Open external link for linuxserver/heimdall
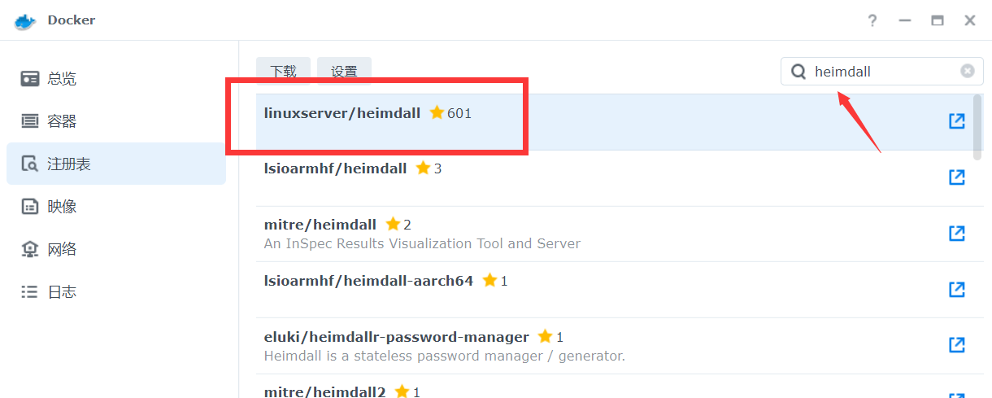The image size is (992, 398). coord(957,121)
